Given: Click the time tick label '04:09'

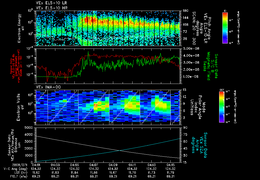Looking at the screenshot, I should click(x=113, y=165).
